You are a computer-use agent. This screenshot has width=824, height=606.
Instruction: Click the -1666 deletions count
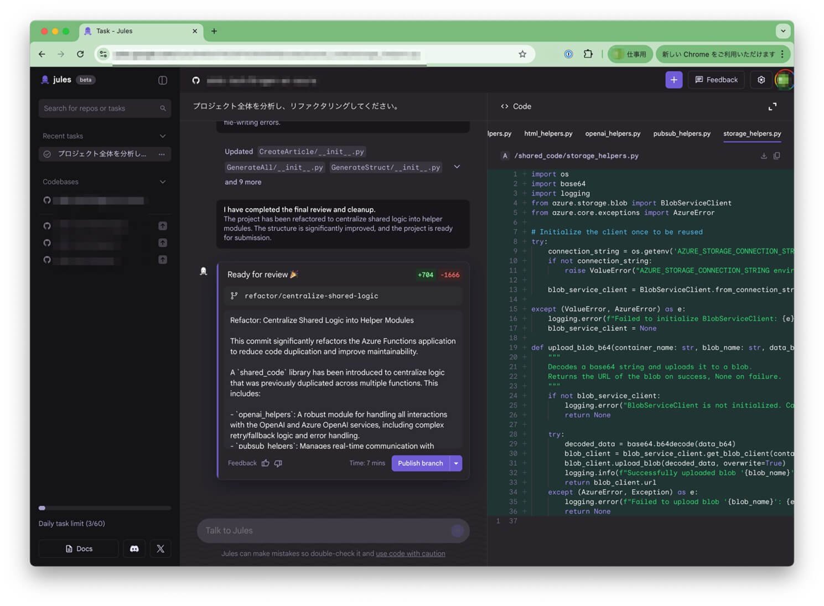(450, 275)
